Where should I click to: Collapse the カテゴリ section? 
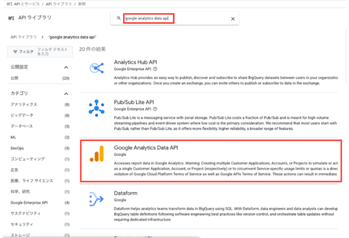tap(66, 94)
